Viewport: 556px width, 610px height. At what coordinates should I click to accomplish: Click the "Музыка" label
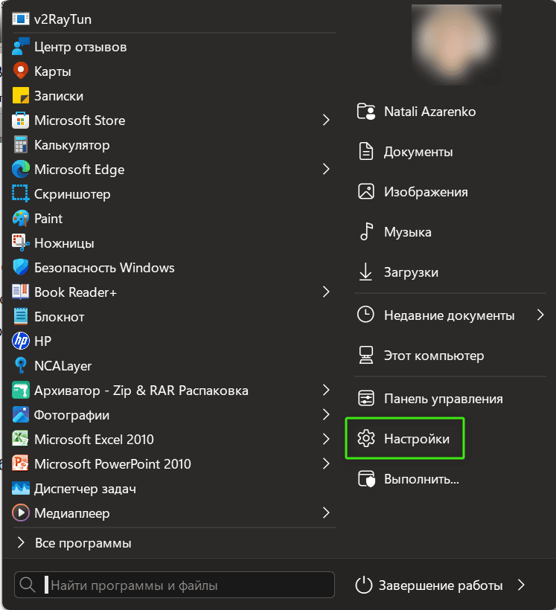click(408, 232)
